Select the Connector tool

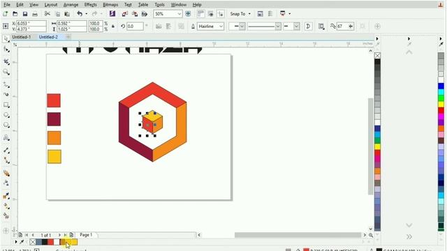6,160
